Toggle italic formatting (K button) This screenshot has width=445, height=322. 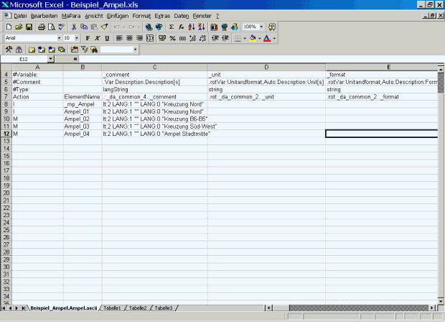pos(98,38)
